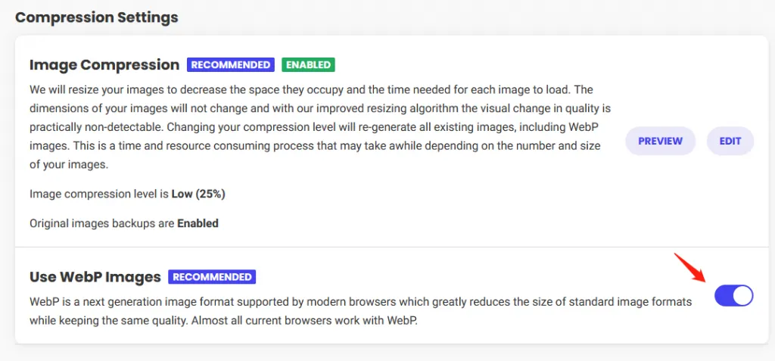Click the bold "Low (25%)" compression level value
The height and width of the screenshot is (361, 775).
pos(198,194)
